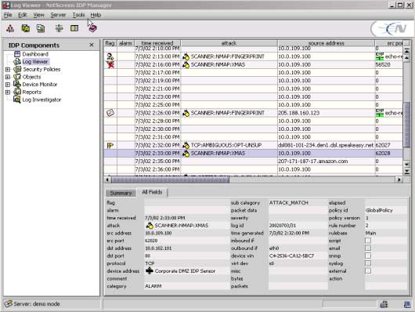Toggle the script checkbox
This screenshot has height=312, width=415.
coord(368,241)
